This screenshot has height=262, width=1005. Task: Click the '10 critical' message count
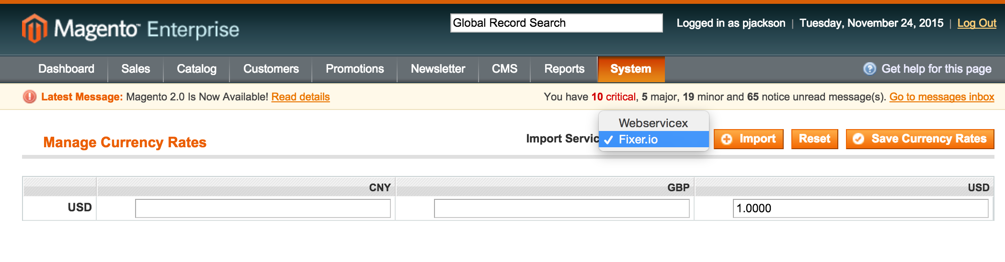pos(613,97)
